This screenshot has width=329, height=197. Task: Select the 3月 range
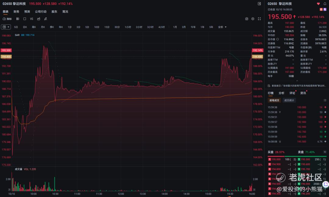coord(184,27)
